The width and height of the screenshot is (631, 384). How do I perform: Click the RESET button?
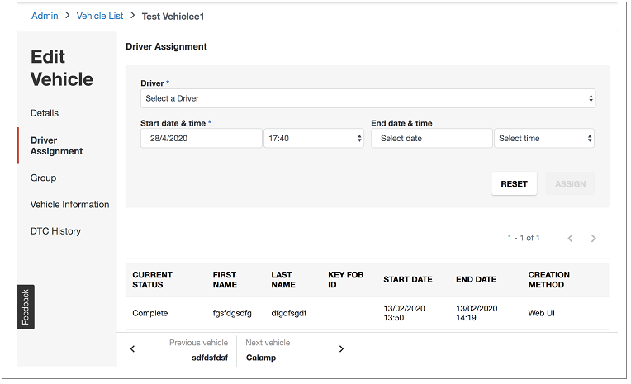(514, 184)
